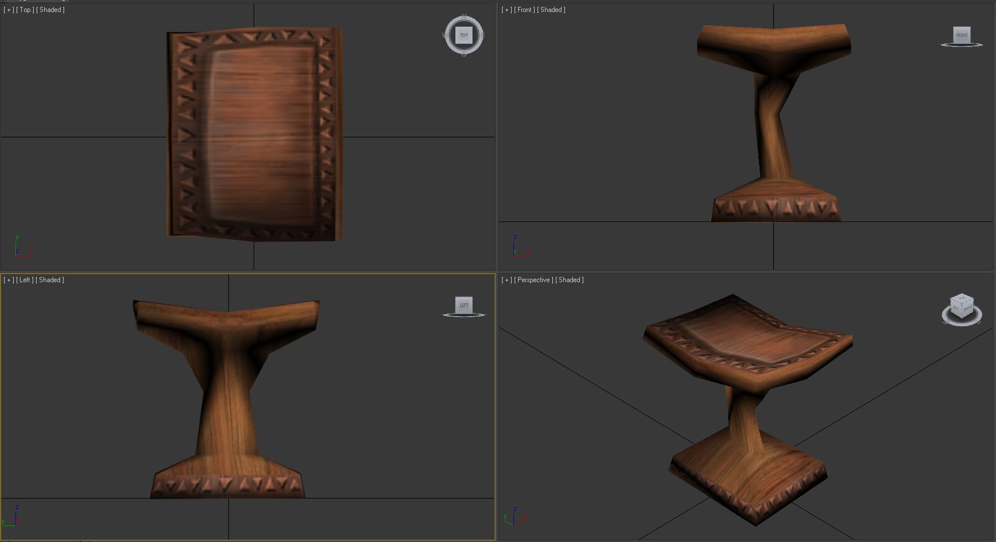Open the [Left] view label menu

[25, 280]
